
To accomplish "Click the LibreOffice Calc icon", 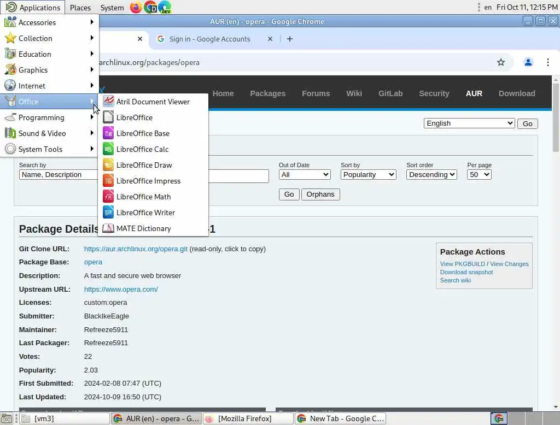I will (108, 149).
